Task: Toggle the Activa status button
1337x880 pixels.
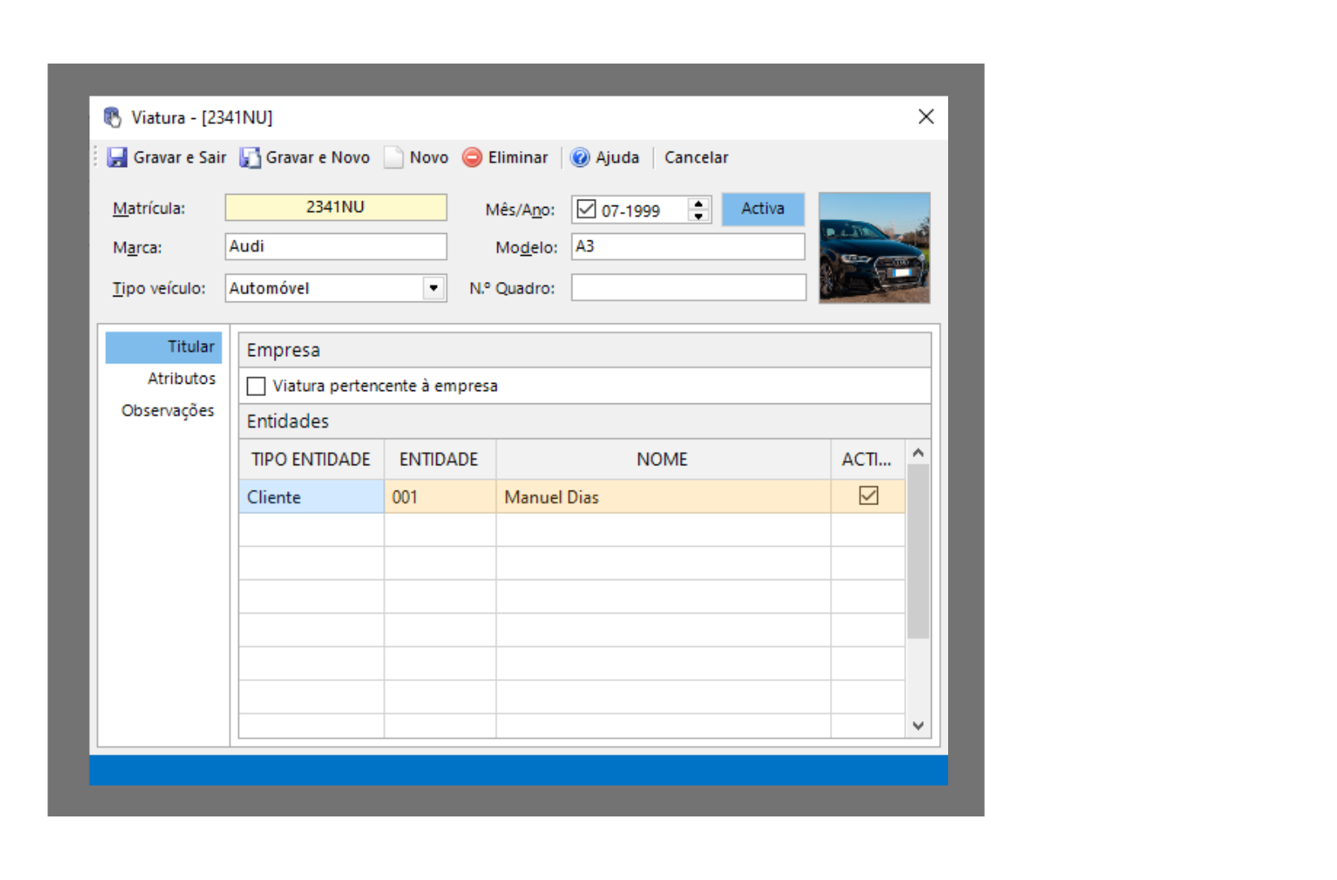Action: click(x=762, y=209)
